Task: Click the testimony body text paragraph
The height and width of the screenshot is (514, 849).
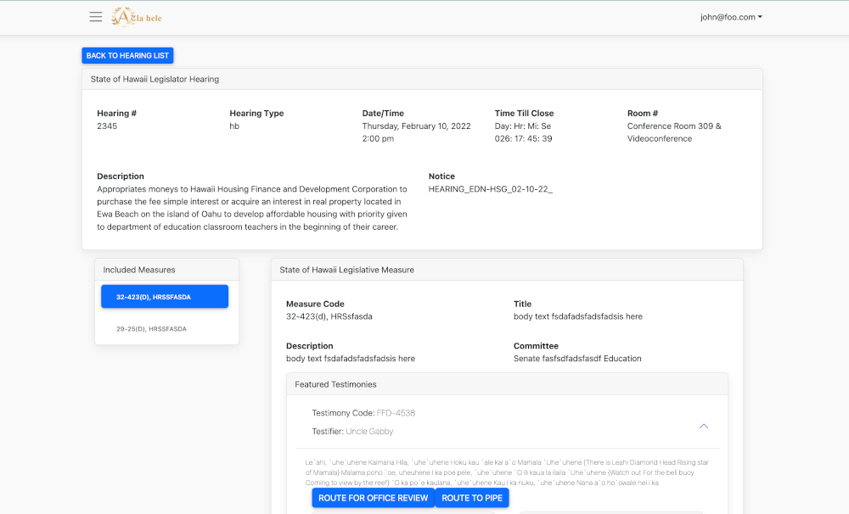Action: click(x=507, y=472)
